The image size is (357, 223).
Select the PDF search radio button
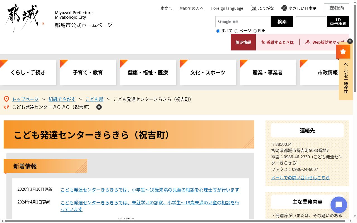[x=255, y=31]
